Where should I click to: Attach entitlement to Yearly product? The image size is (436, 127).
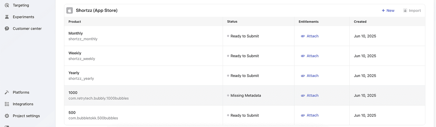point(310,76)
